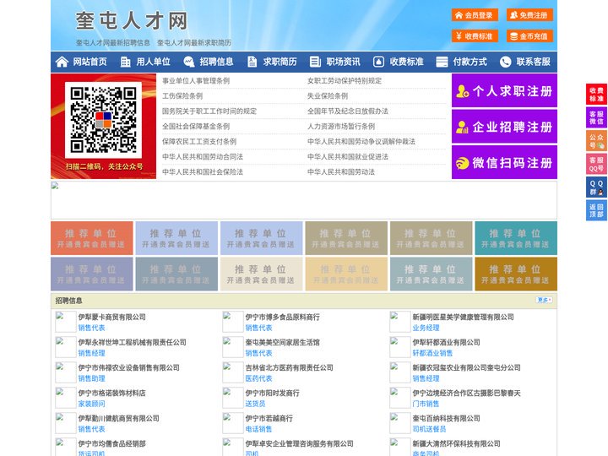Open the 工伤保险条例 link
608x456 pixels.
[182, 95]
